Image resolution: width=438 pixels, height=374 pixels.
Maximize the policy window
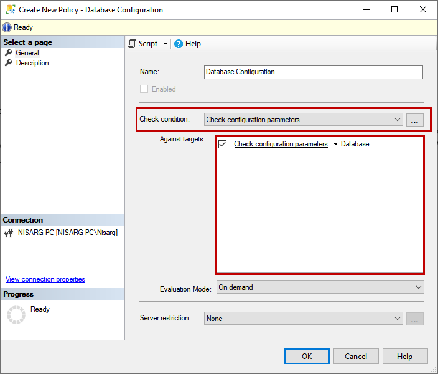[x=394, y=9]
